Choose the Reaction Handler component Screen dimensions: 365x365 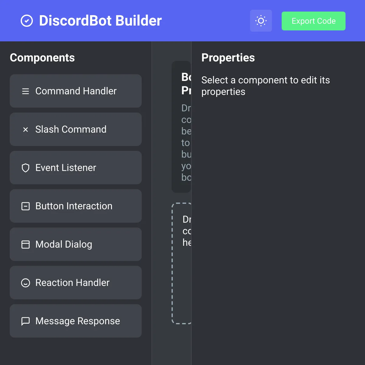click(x=76, y=283)
